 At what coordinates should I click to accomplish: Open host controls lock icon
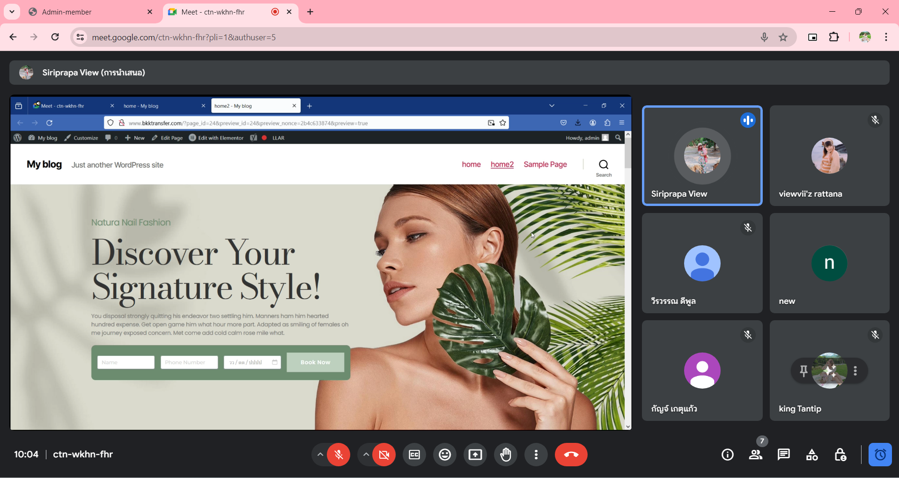pyautogui.click(x=840, y=455)
